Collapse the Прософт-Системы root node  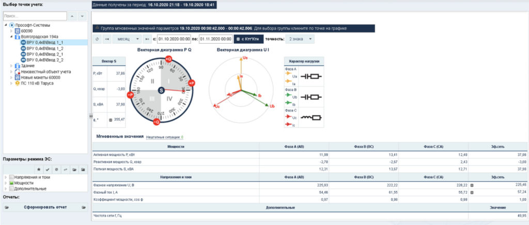[x=6, y=25]
